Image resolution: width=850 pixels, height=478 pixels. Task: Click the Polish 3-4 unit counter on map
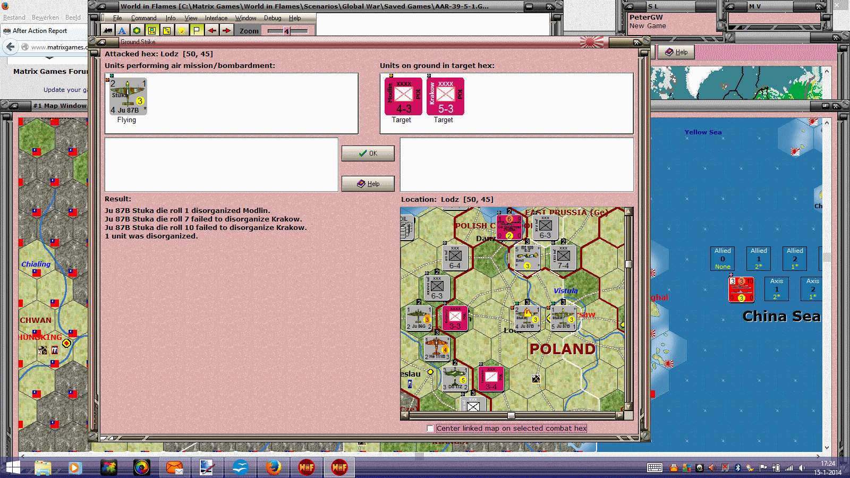[491, 378]
